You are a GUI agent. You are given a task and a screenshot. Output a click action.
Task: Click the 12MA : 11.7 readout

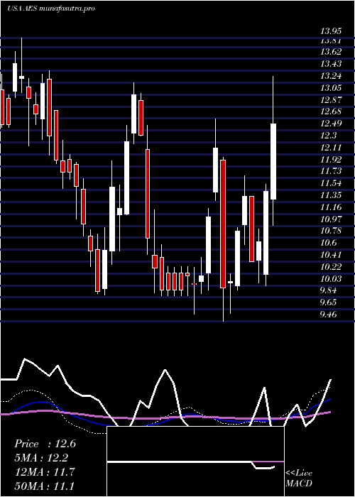pyautogui.click(x=44, y=472)
